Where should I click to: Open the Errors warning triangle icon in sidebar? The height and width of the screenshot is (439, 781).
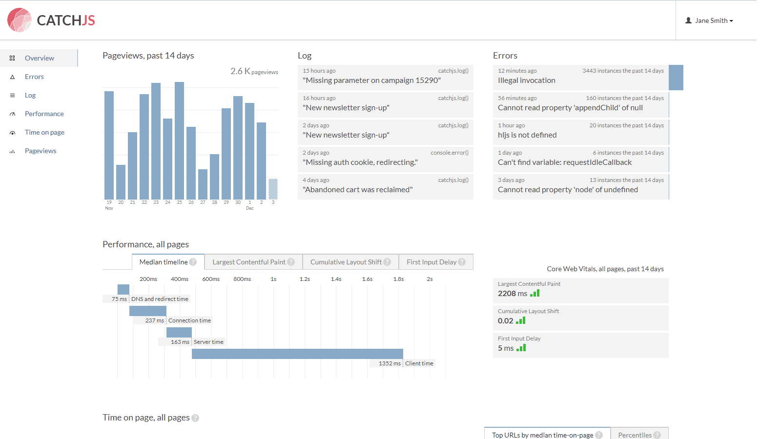(x=12, y=77)
